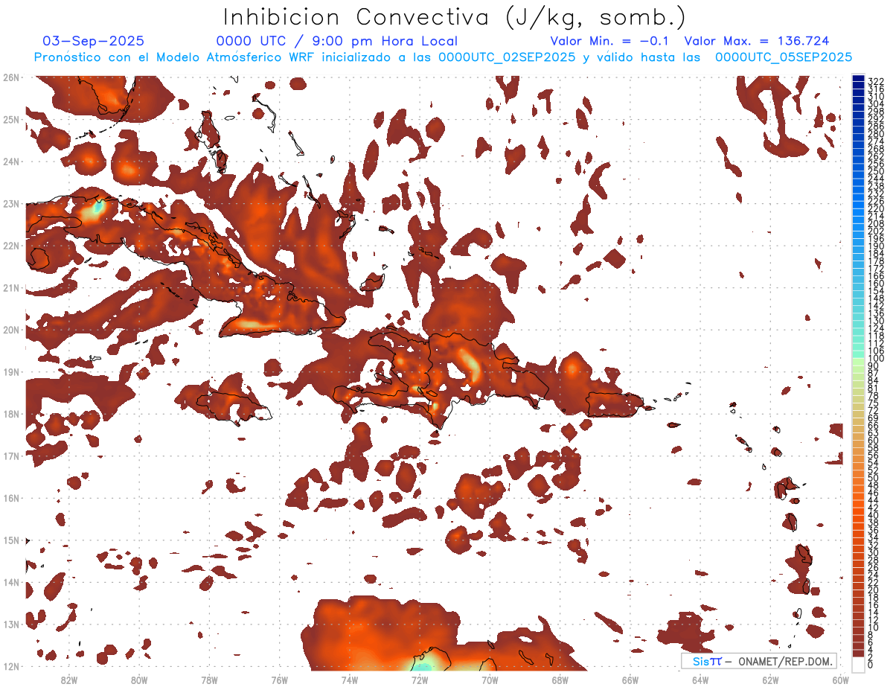This screenshot has height=690, width=893.
Task: Click the '0000 UTC / 9:00 pm Hora Local' time
Action: (336, 41)
